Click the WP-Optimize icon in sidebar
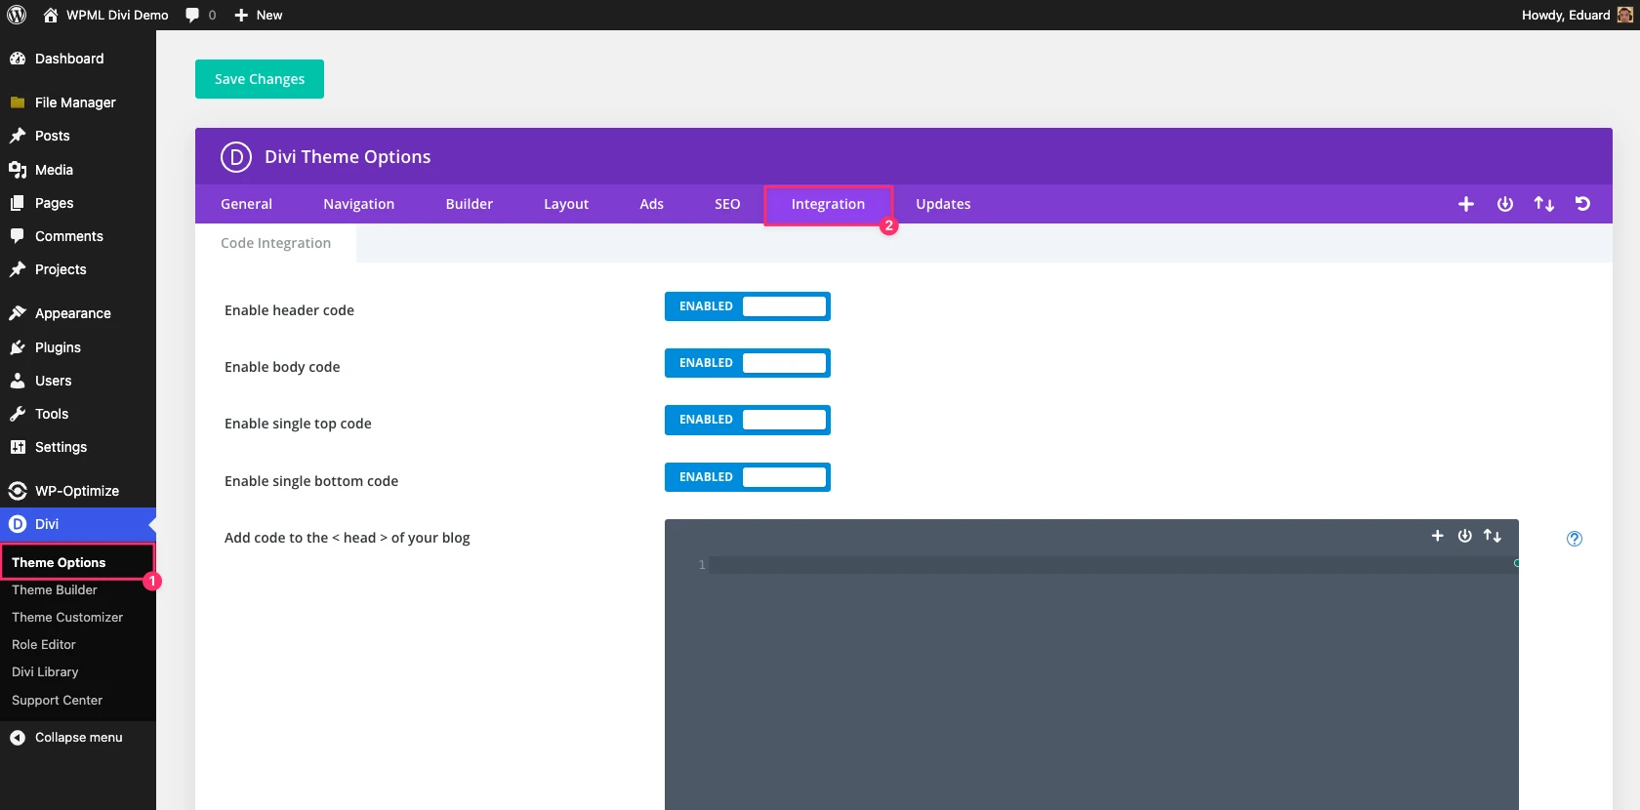The image size is (1640, 810). [17, 491]
